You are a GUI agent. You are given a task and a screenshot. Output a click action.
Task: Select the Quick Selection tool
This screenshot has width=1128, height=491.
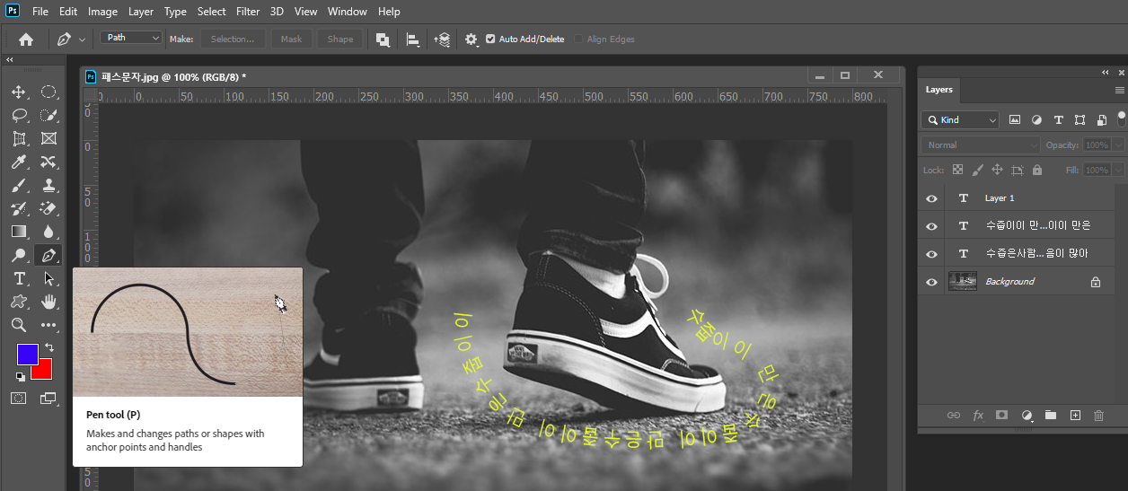[x=48, y=115]
